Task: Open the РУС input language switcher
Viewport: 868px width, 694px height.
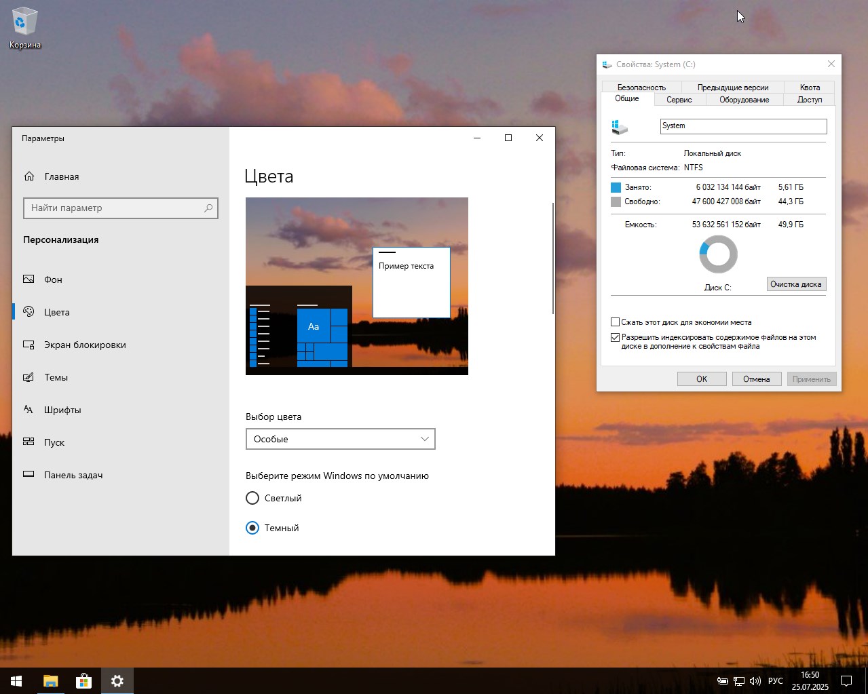Action: pyautogui.click(x=775, y=680)
